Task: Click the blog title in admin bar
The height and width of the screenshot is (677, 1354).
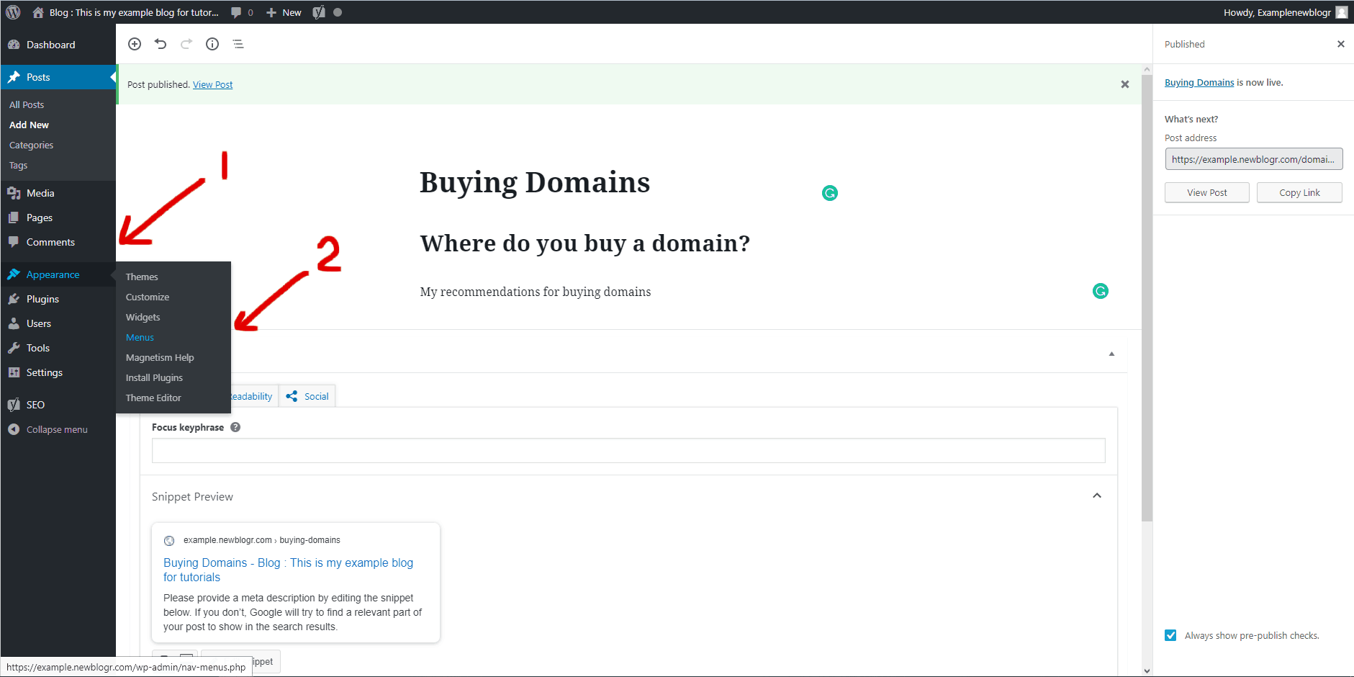Action: (134, 12)
